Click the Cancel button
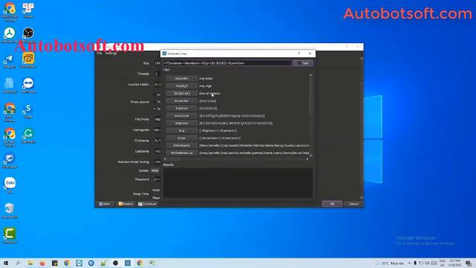Viewport: 476px width, 268px height. pyautogui.click(x=353, y=204)
